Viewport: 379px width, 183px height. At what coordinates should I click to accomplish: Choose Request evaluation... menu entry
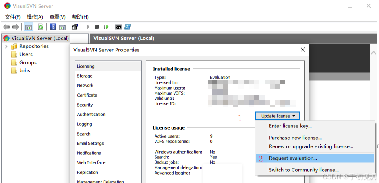(x=315, y=158)
